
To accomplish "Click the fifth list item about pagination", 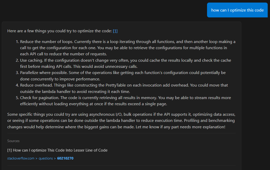I will pyautogui.click(x=102, y=101).
